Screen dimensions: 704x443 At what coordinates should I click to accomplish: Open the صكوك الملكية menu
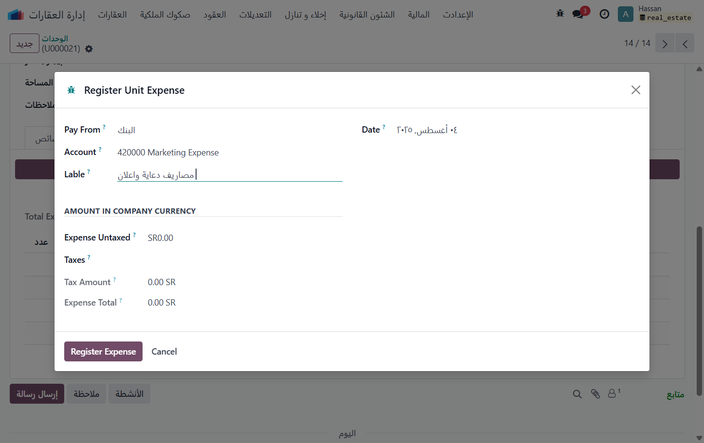click(x=165, y=15)
